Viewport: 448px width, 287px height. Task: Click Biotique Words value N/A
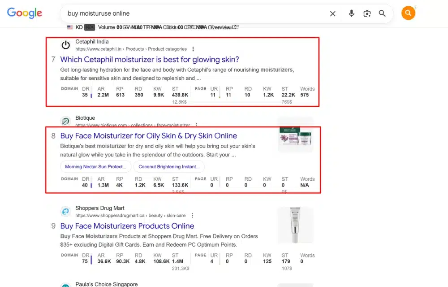pyautogui.click(x=305, y=185)
